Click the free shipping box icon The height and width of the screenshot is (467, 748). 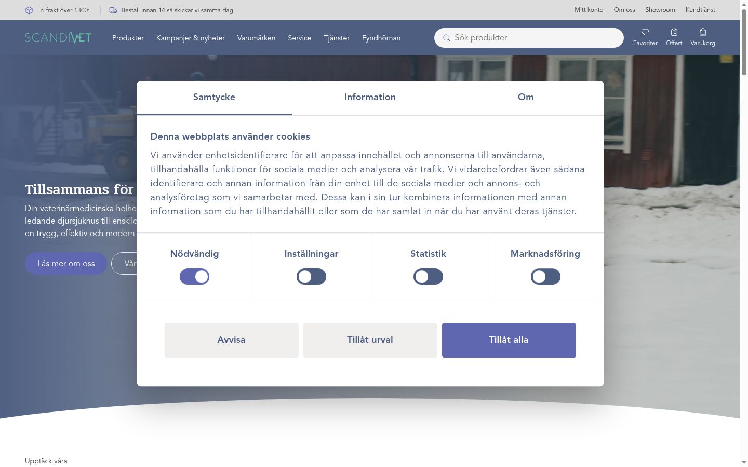(x=29, y=10)
